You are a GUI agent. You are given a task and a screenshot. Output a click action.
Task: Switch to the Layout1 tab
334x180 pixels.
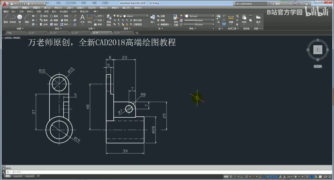18,176
